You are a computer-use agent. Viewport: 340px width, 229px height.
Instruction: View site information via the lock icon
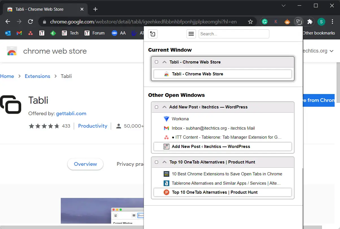44,22
